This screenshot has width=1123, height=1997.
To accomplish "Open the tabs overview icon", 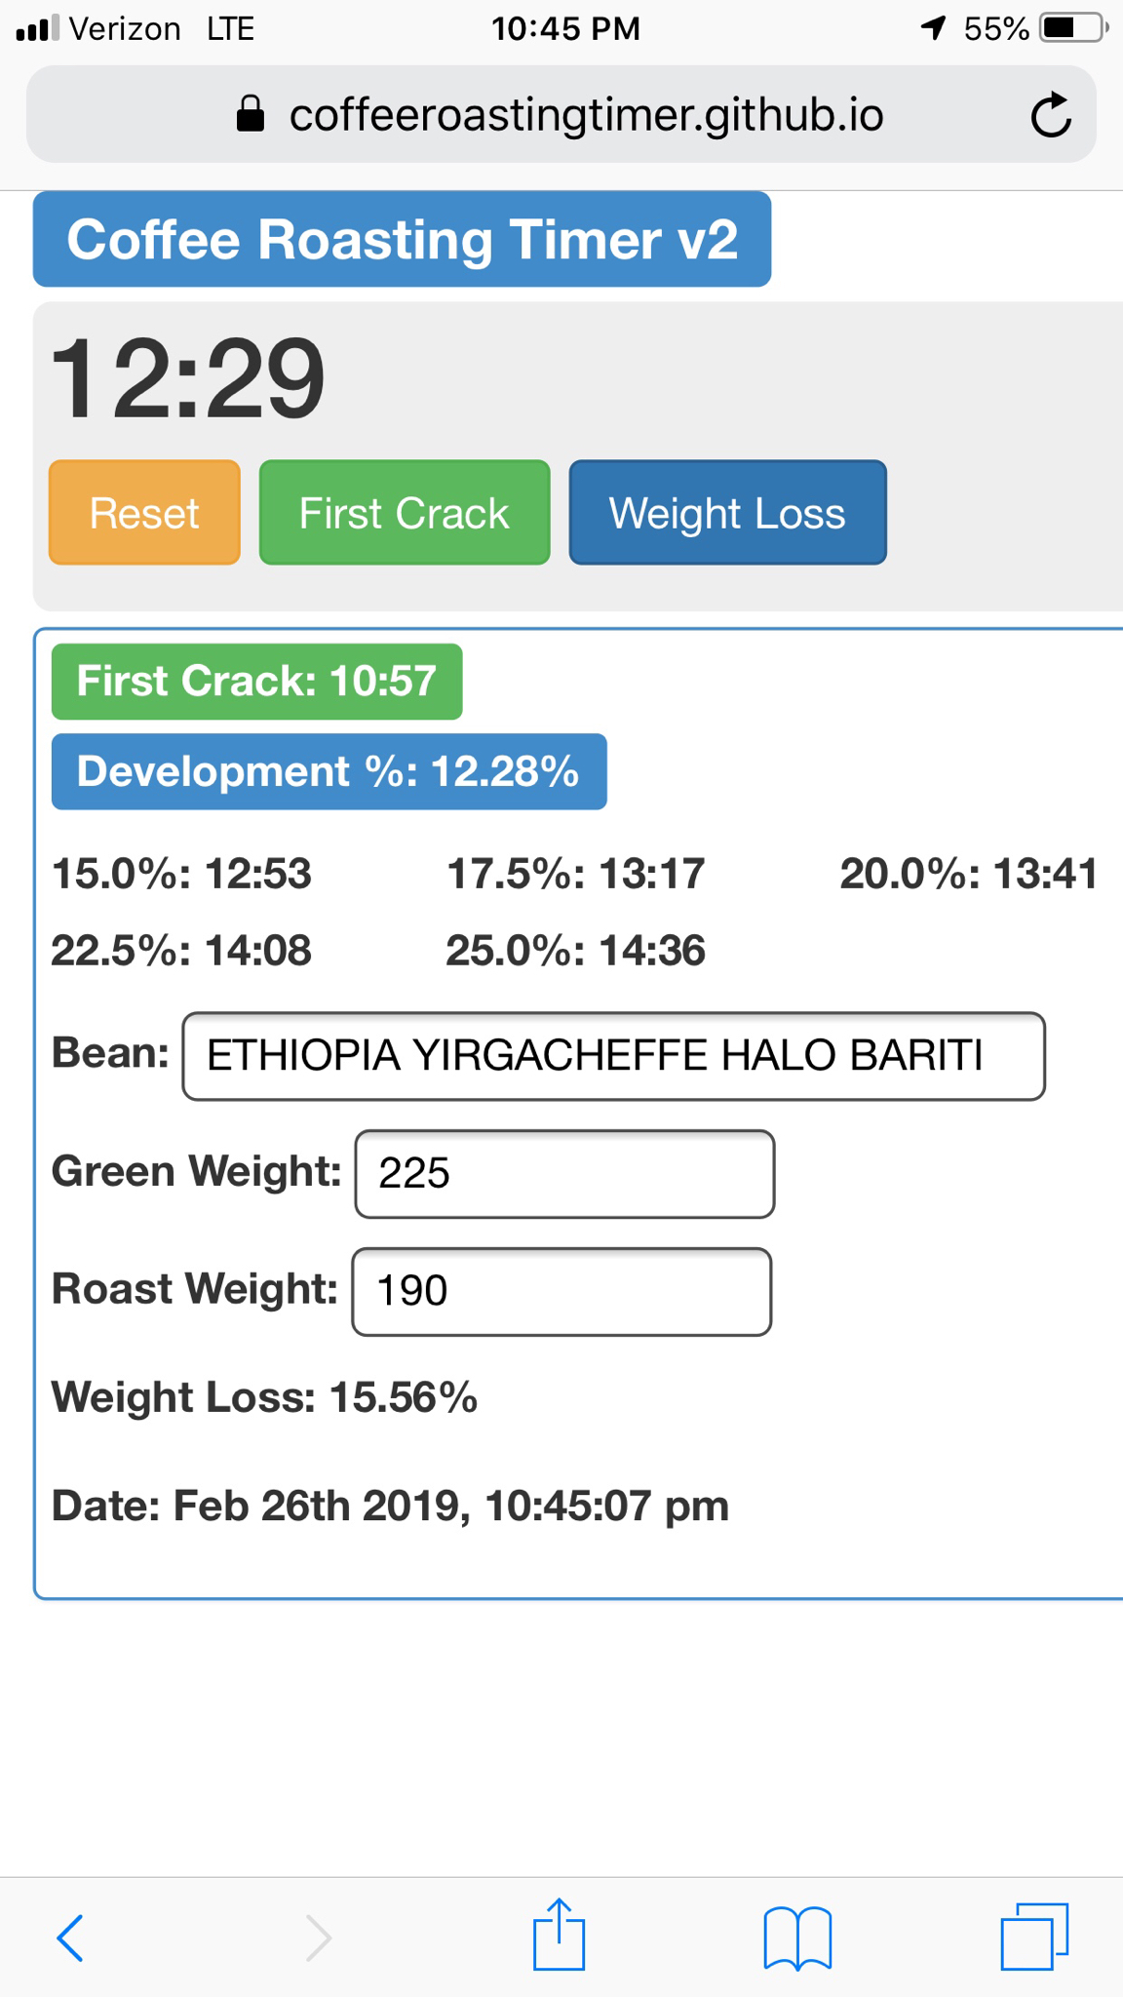I will pos(1034,1937).
